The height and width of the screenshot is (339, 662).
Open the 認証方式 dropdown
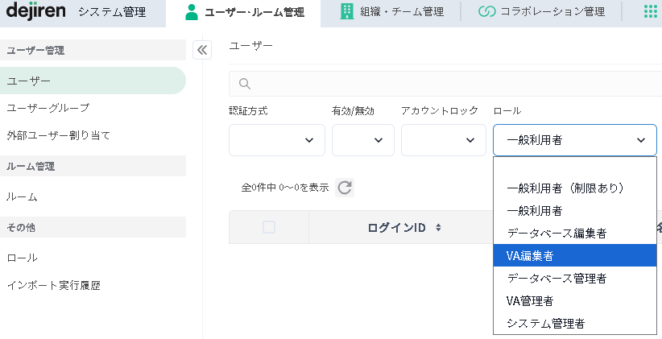coord(277,140)
